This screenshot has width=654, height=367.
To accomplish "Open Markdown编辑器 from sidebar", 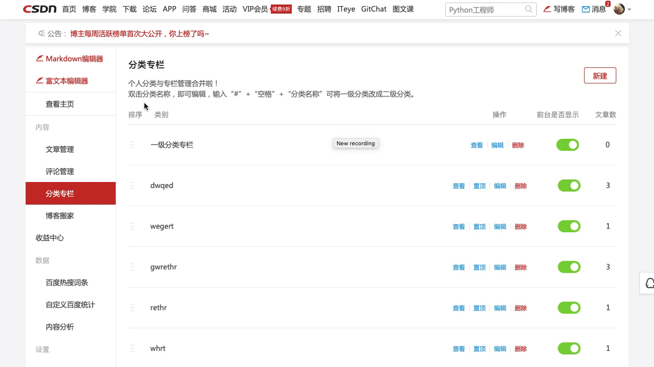I will [70, 59].
